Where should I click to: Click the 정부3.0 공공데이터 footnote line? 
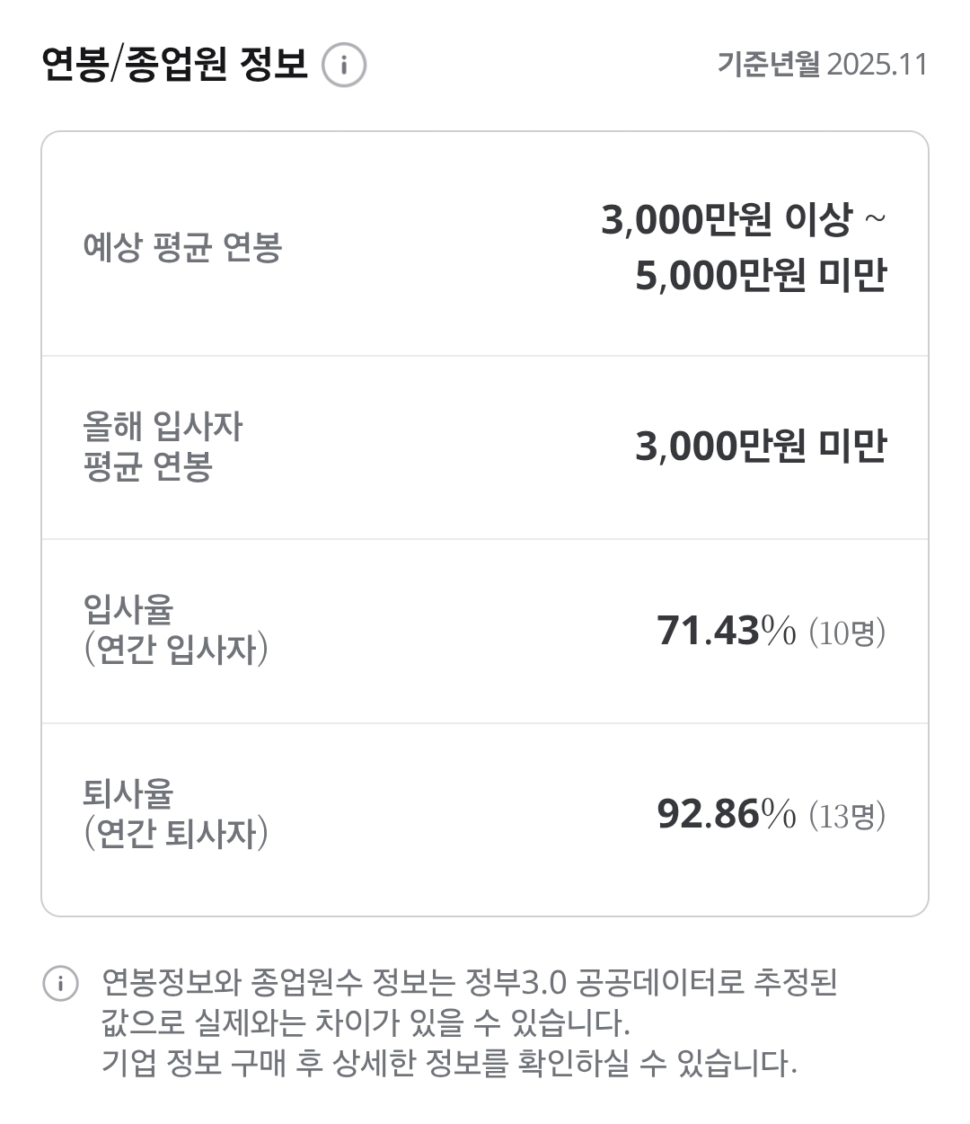click(x=469, y=982)
